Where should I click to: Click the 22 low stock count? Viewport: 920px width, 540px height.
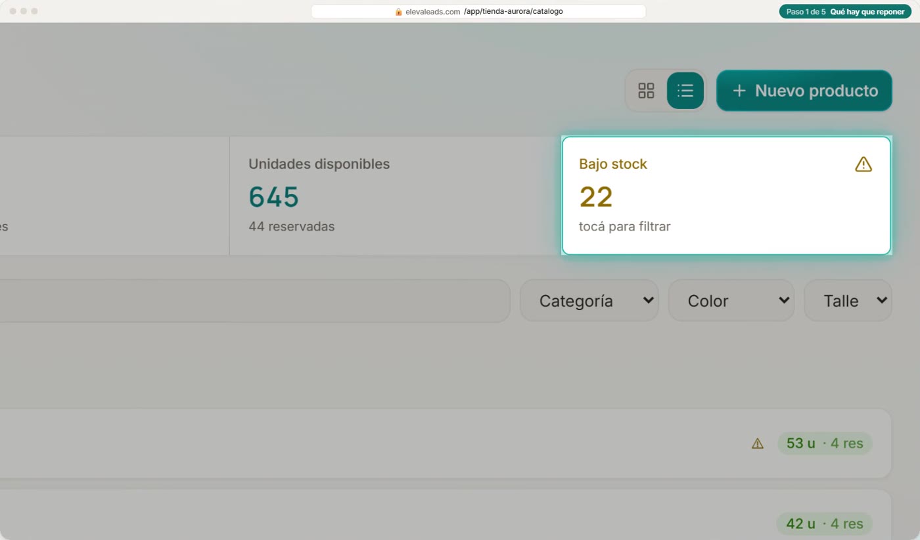596,196
